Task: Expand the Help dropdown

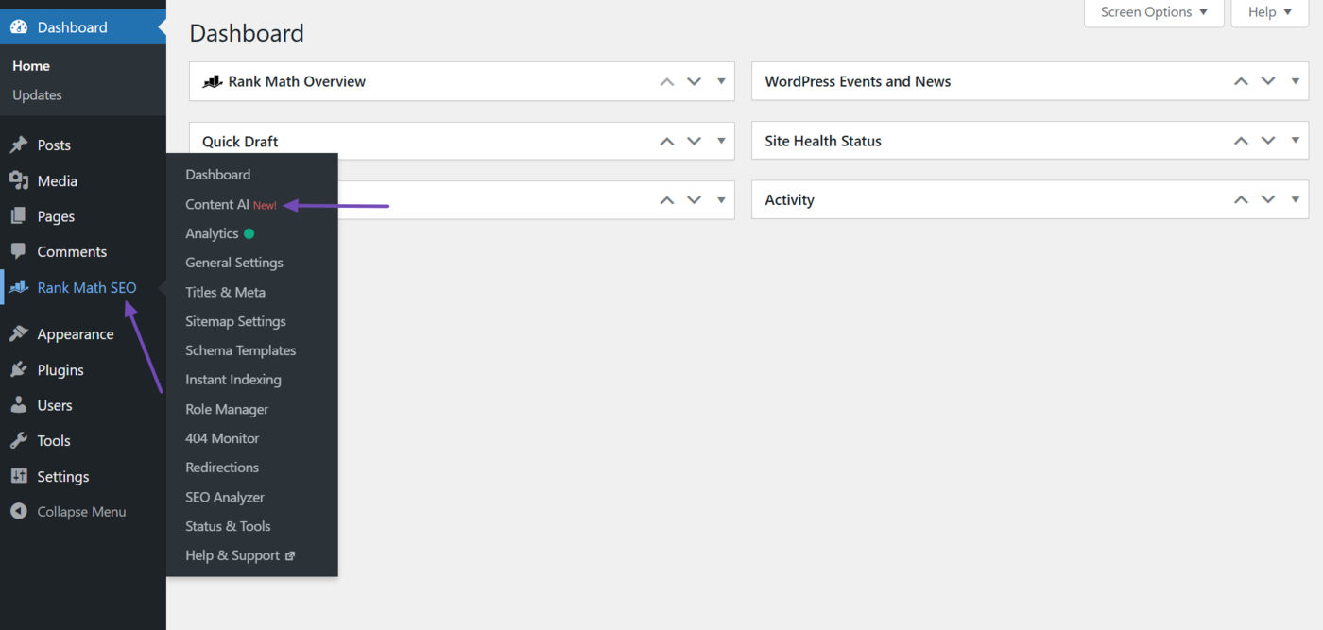Action: point(1269,12)
